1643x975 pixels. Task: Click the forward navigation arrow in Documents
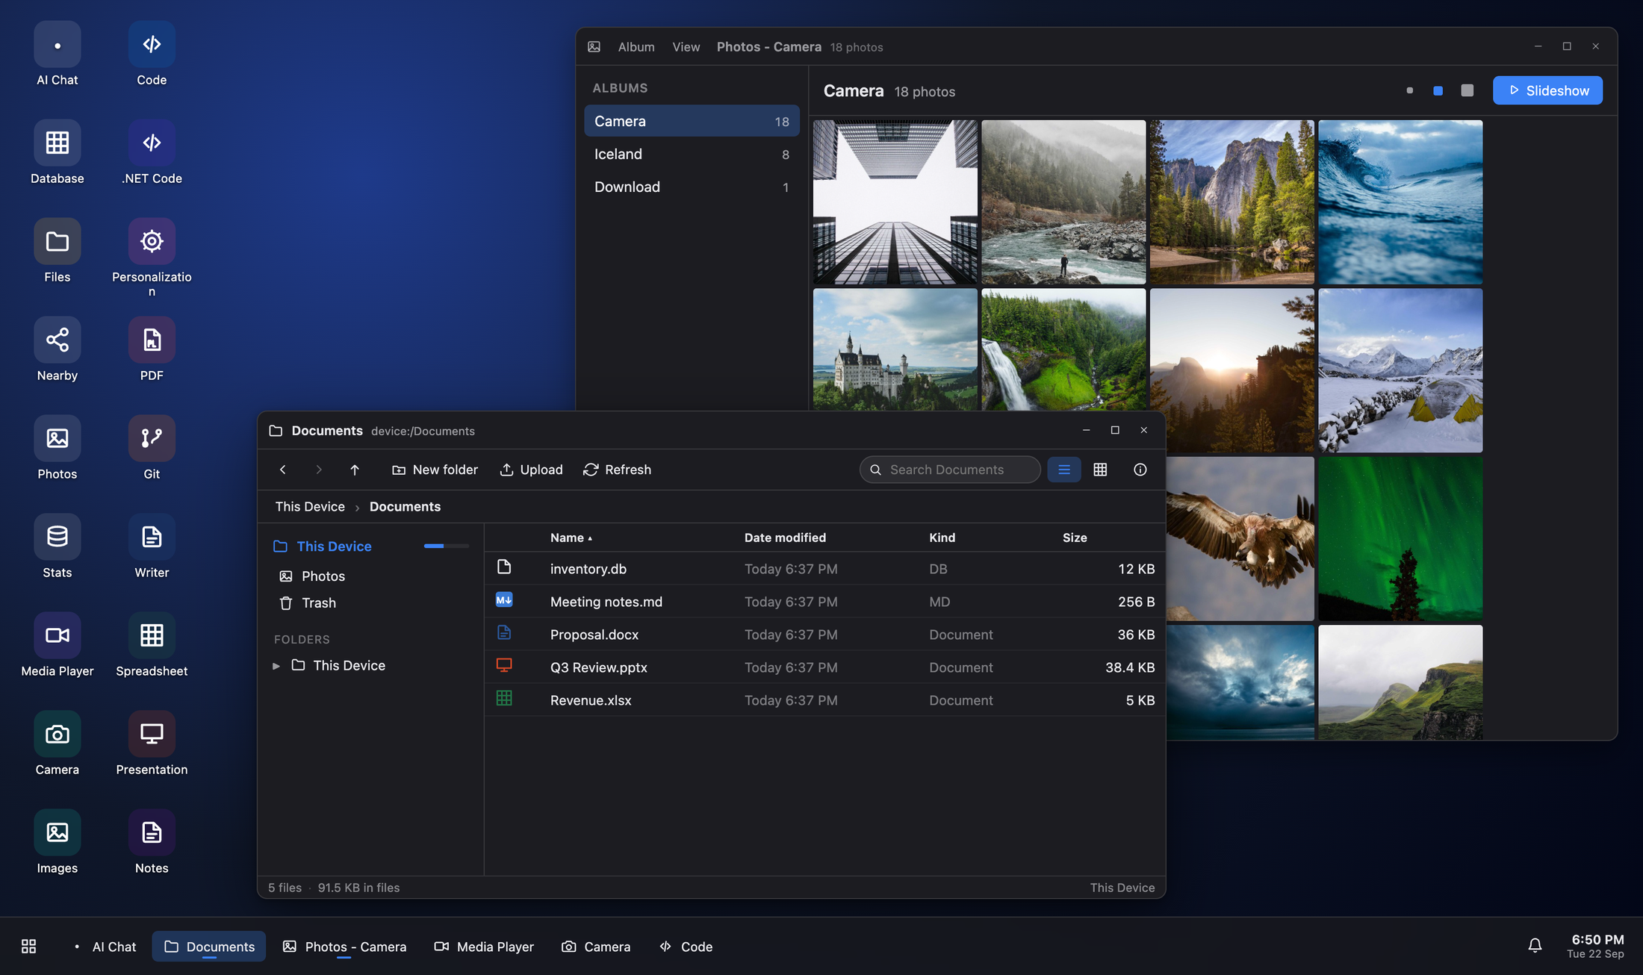[x=319, y=470]
